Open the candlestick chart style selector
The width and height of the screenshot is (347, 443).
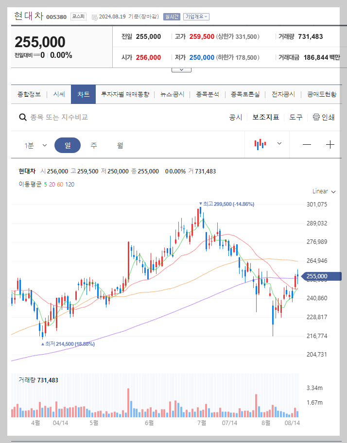coord(266,144)
